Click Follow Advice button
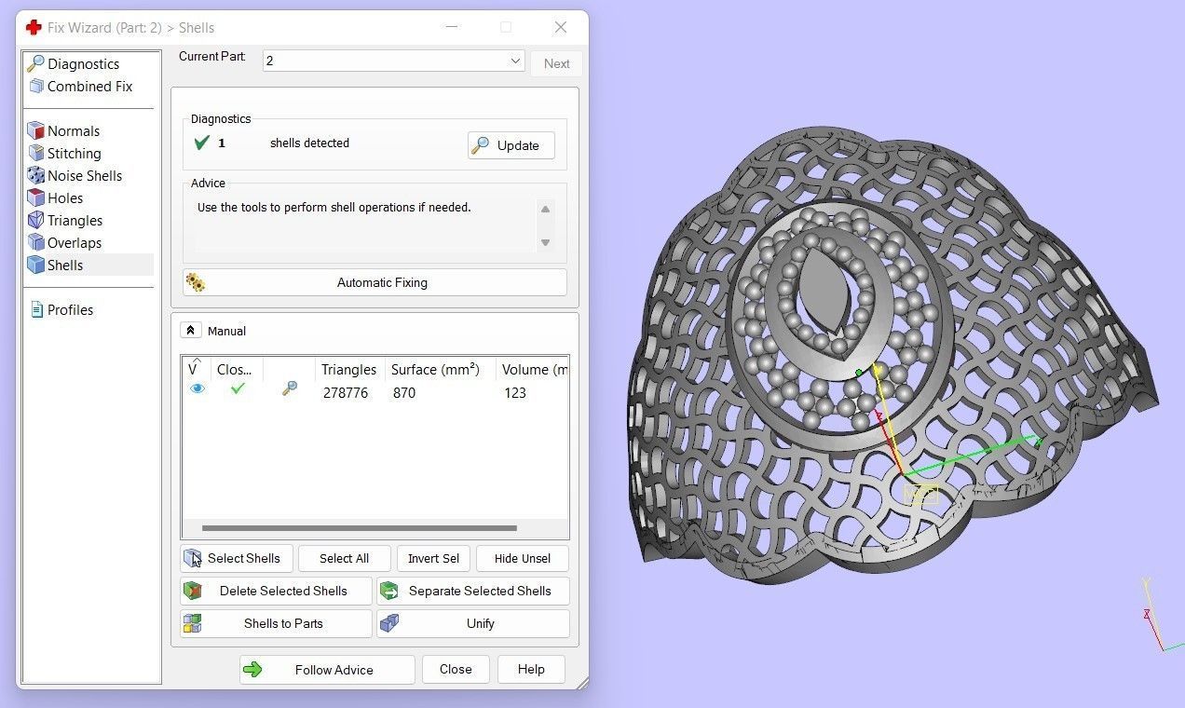The height and width of the screenshot is (708, 1185). 327,669
